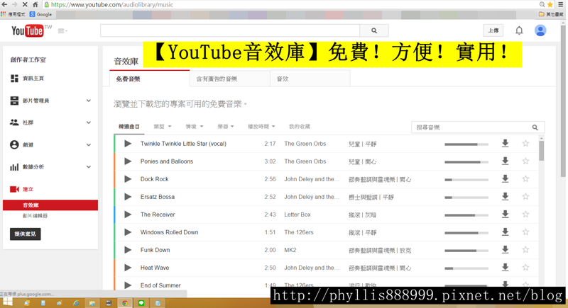Screen dimensions: 568x308
Task: Switch to 音效 sound effects tab
Action: click(310, 79)
